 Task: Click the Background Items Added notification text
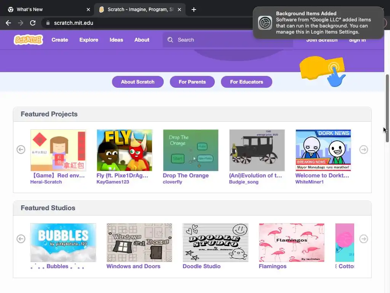[x=323, y=23]
